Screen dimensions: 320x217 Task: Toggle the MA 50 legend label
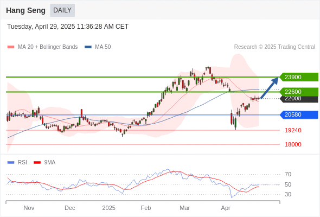pyautogui.click(x=103, y=47)
